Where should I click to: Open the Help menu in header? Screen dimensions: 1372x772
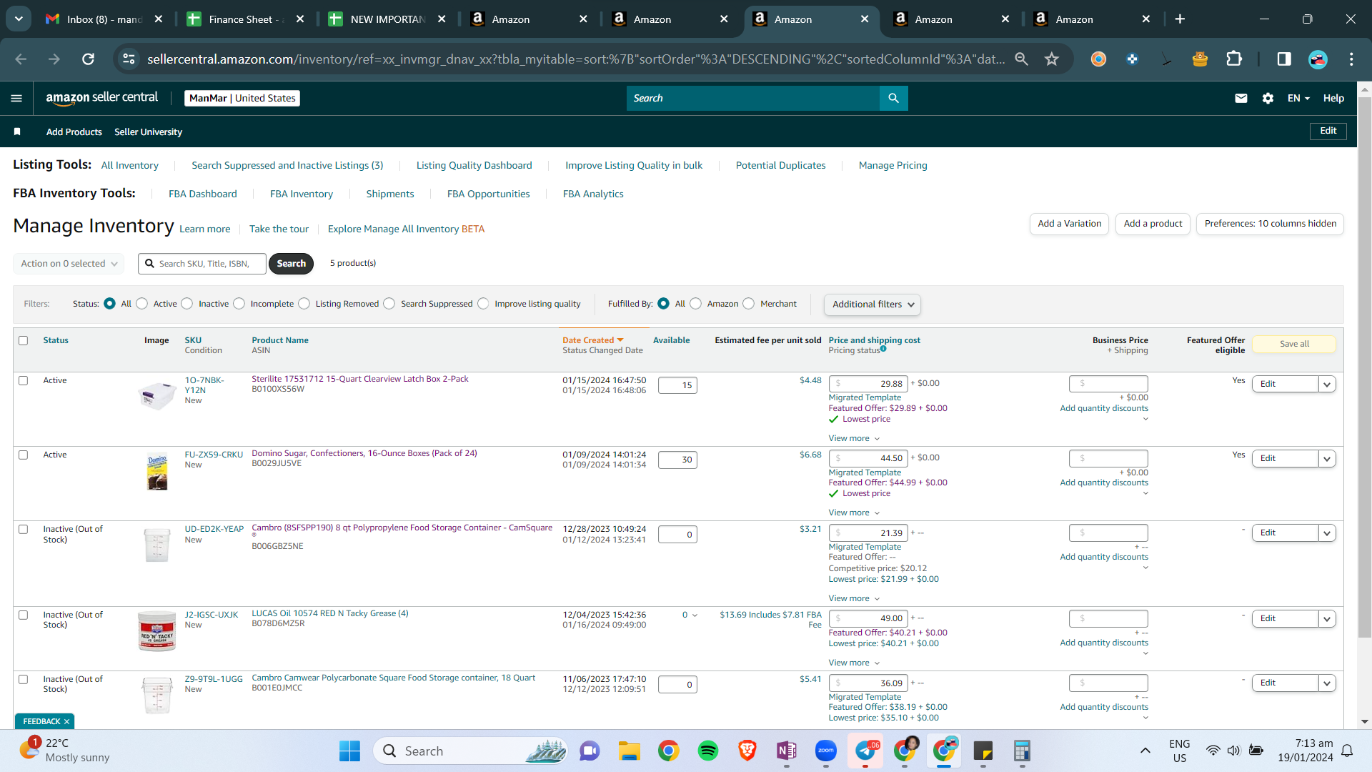1333,98
